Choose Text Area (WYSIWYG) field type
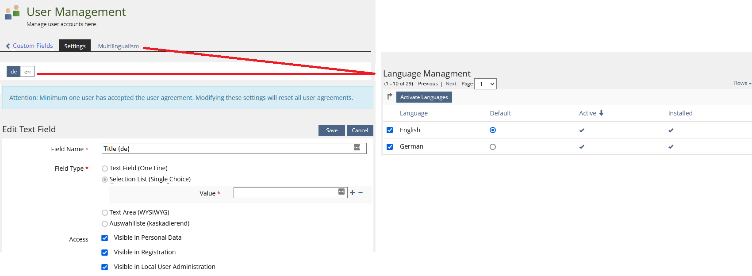The width and height of the screenshot is (752, 276). coord(105,213)
